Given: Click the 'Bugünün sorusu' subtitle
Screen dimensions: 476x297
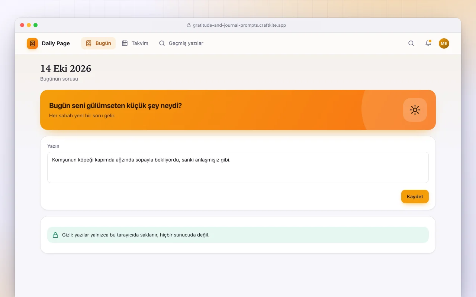Looking at the screenshot, I should (x=59, y=79).
